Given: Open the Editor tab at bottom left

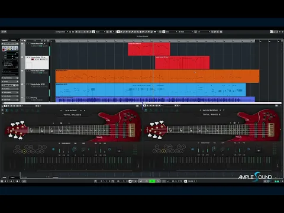Looking at the screenshot, I should (x=12, y=177).
